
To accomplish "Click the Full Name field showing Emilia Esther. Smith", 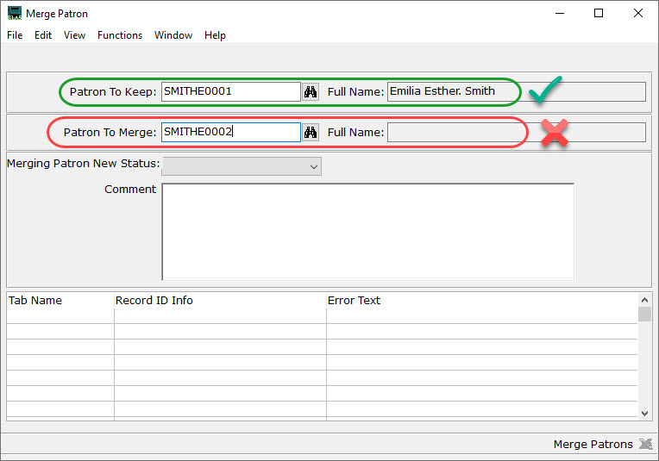I will [x=454, y=91].
